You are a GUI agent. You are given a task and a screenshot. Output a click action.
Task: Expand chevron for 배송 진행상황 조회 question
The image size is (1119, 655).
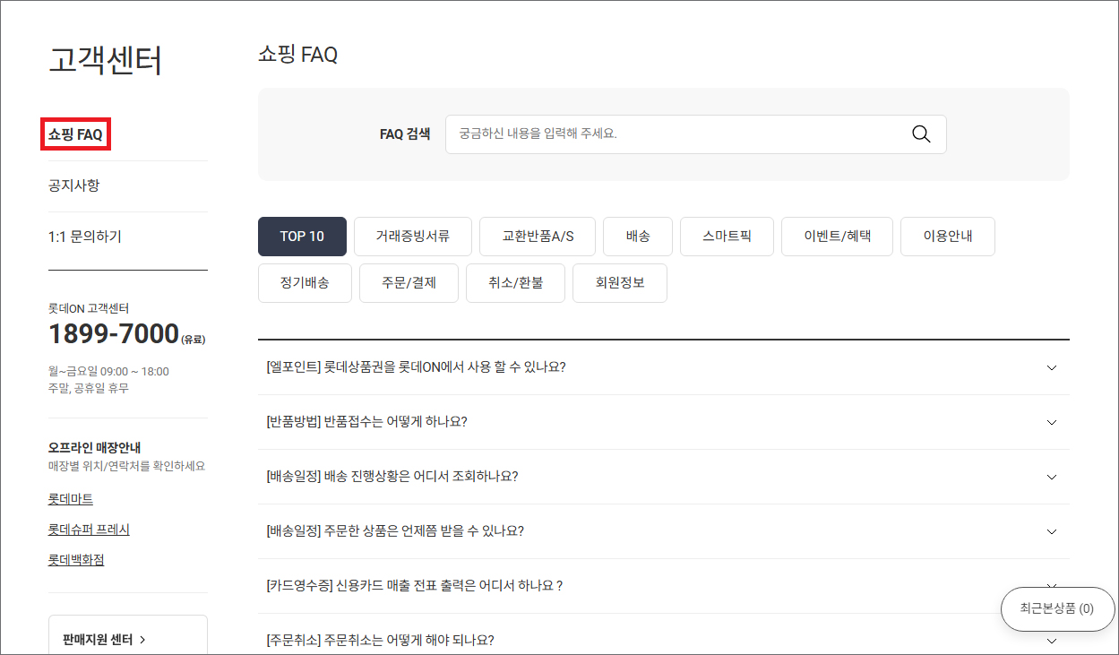tap(1052, 477)
